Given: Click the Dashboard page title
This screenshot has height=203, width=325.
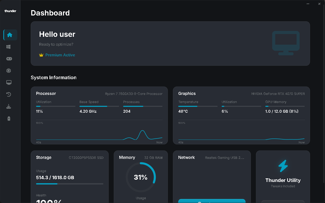Looking at the screenshot, I should [50, 13].
